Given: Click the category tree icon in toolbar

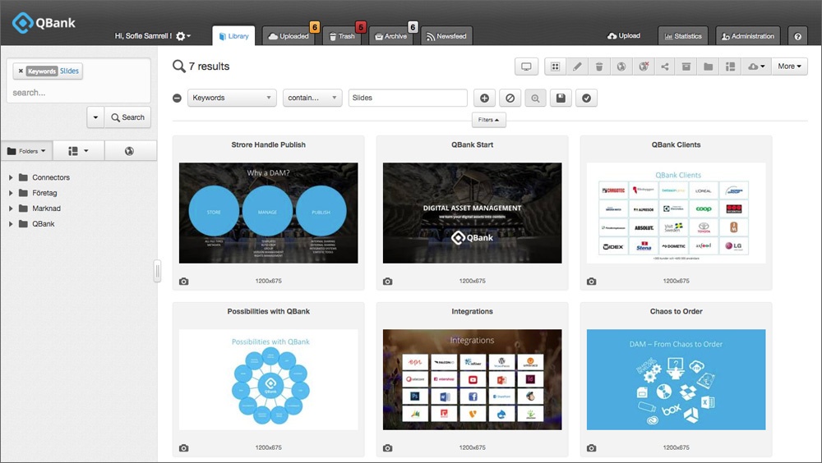Looking at the screenshot, I should pos(730,66).
